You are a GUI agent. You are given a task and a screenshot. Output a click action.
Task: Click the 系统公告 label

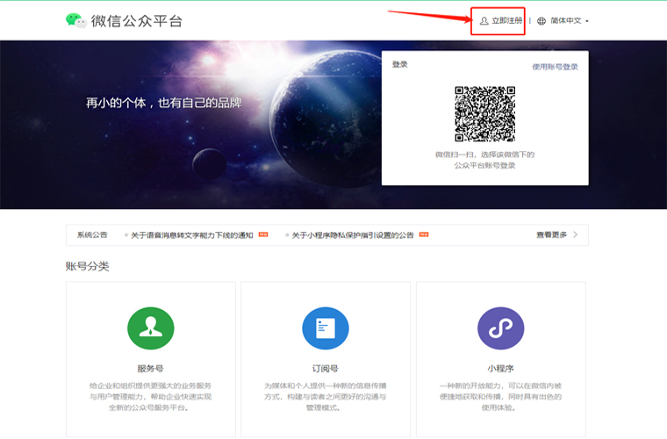92,234
